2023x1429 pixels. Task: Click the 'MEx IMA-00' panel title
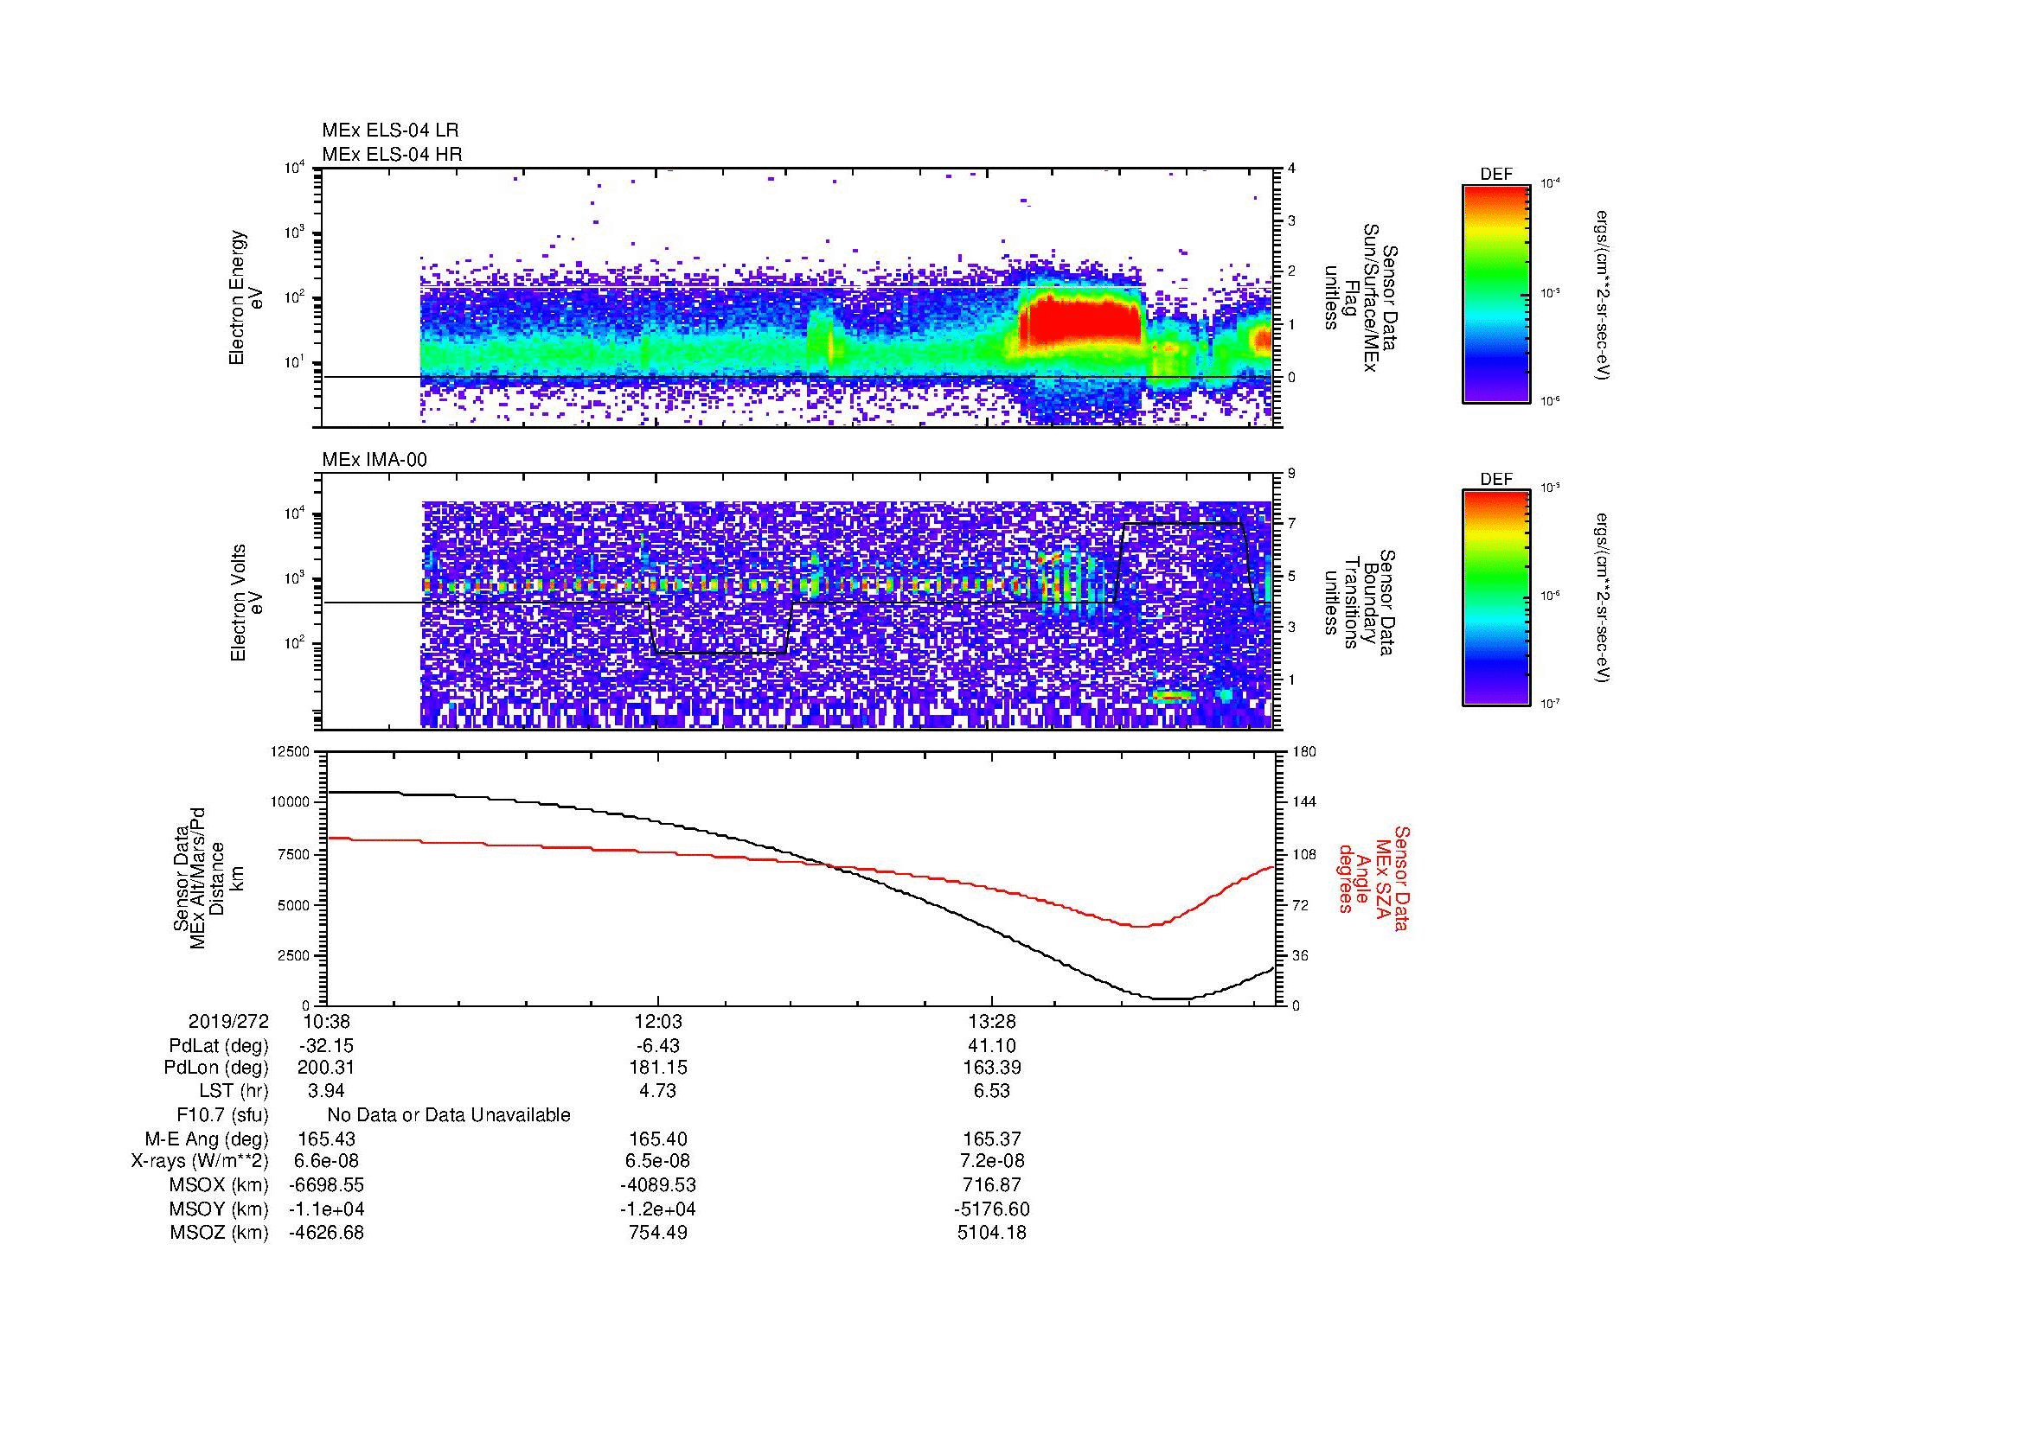375,460
